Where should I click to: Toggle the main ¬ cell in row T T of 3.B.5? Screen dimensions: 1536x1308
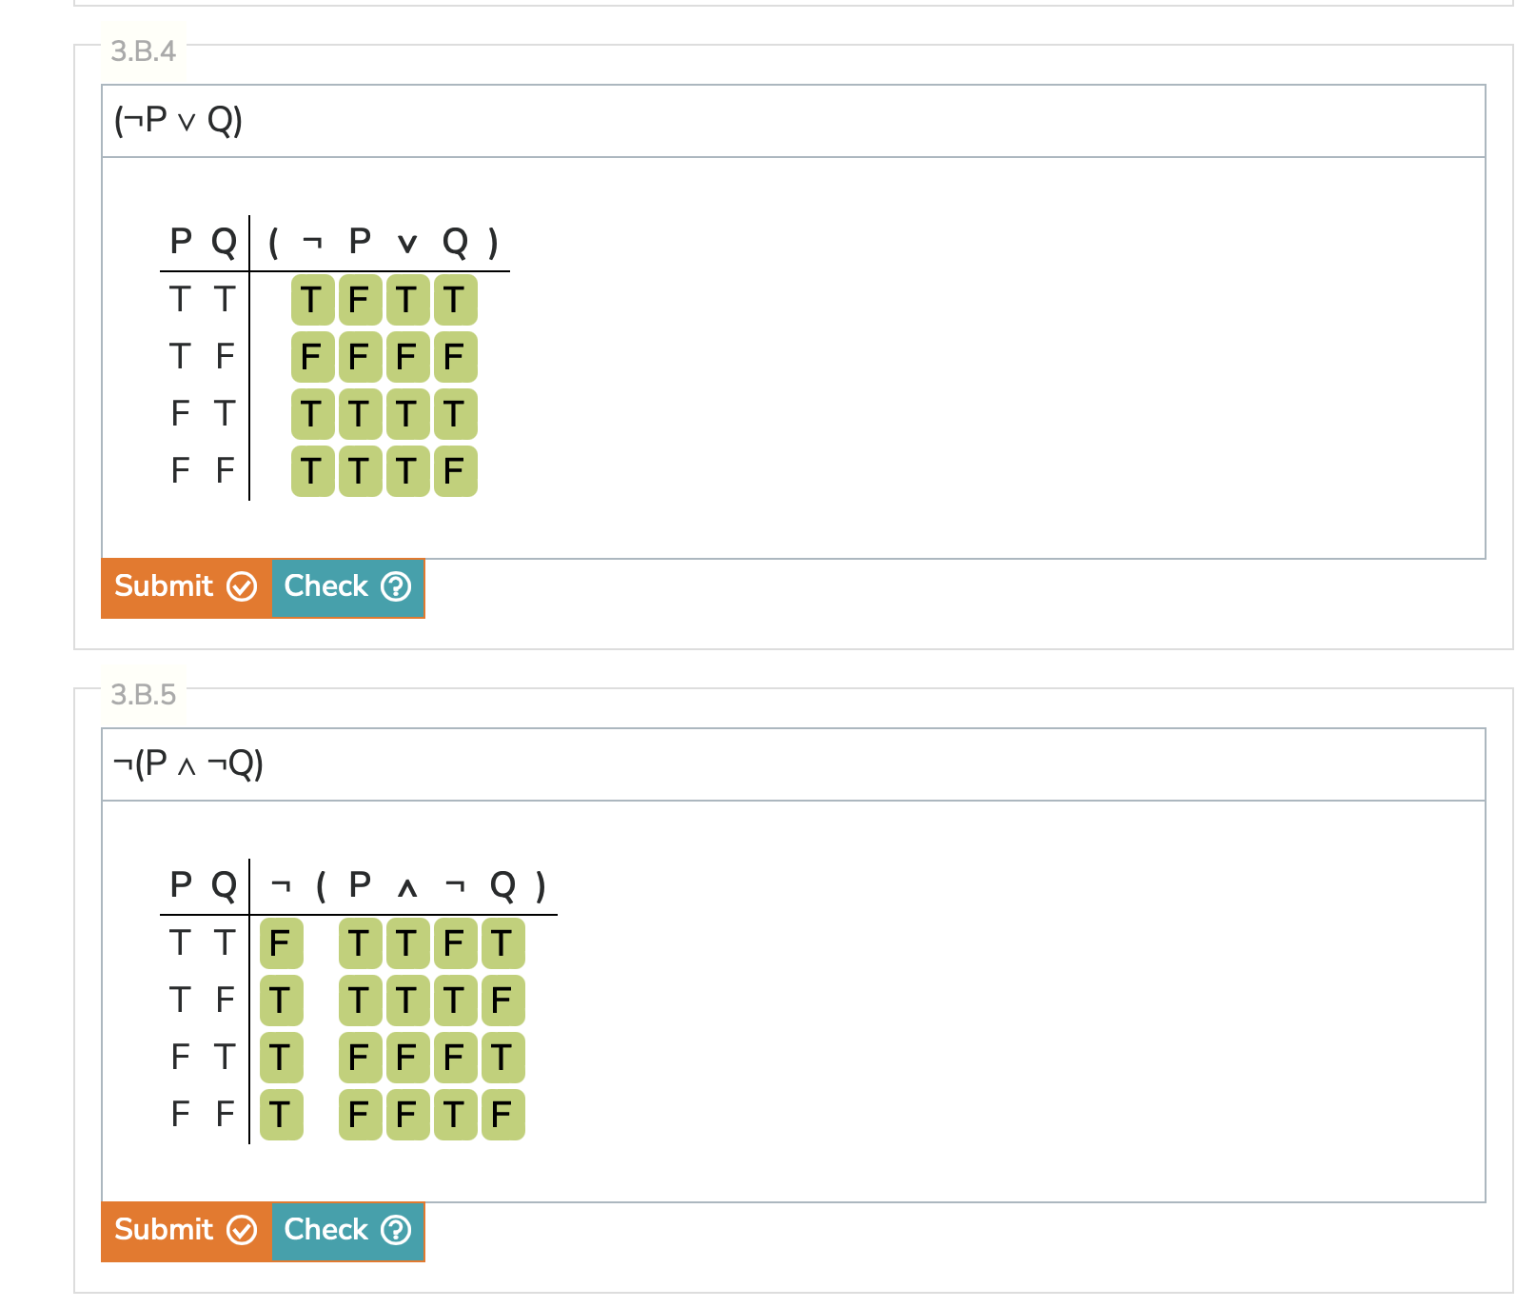281,944
